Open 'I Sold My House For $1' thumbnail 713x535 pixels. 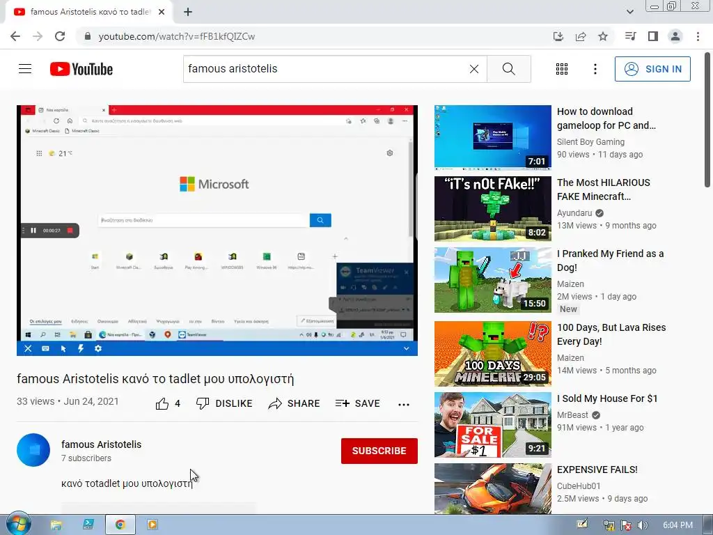click(493, 425)
